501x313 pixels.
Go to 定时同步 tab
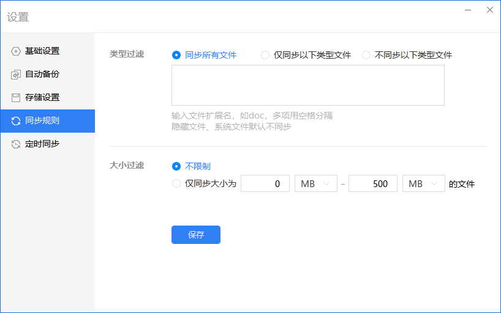click(x=48, y=144)
